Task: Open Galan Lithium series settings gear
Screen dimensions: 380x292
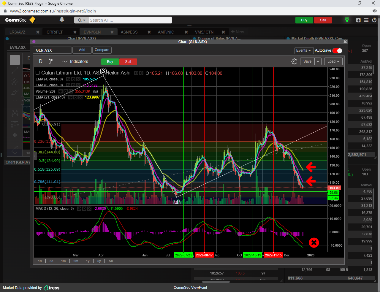Action: click(141, 73)
